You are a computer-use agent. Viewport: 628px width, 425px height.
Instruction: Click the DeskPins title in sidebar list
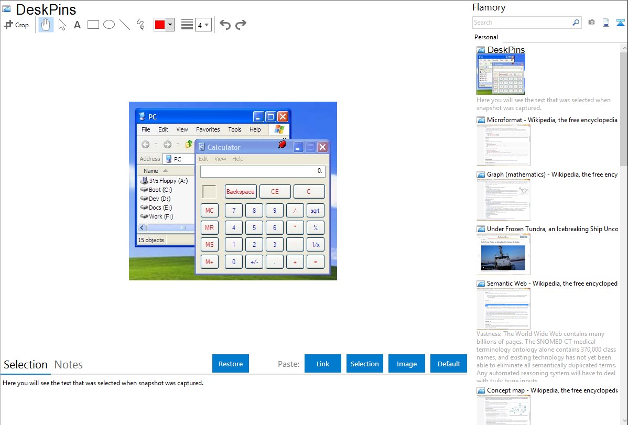coord(506,50)
